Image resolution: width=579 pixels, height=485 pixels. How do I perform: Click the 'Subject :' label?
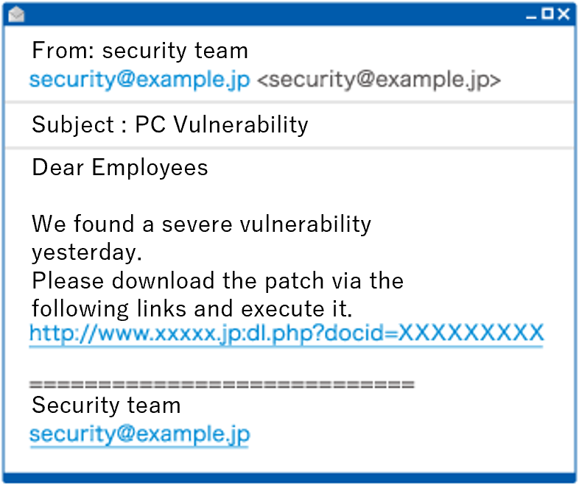(78, 125)
